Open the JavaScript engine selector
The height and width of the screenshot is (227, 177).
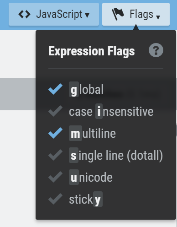(54, 14)
